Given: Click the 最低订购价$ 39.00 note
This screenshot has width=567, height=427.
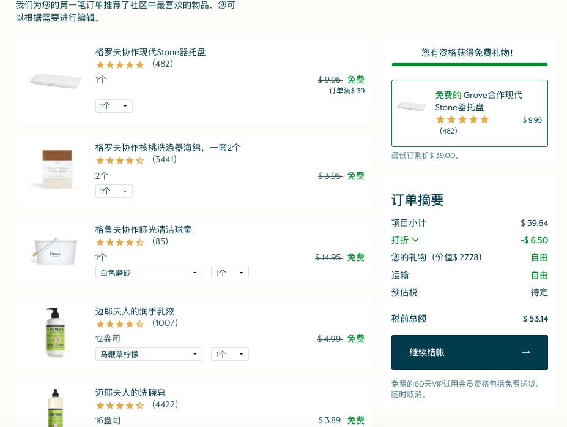Looking at the screenshot, I should (425, 156).
